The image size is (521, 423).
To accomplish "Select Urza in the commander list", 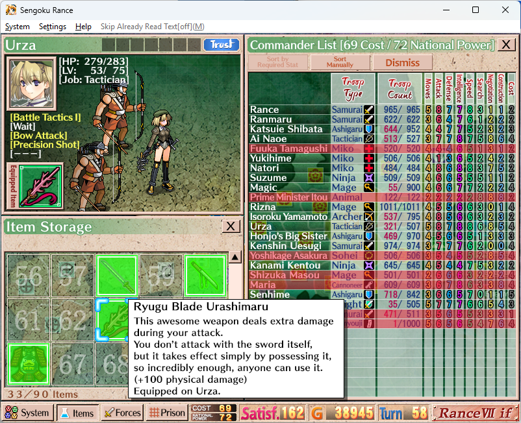I will (x=382, y=226).
